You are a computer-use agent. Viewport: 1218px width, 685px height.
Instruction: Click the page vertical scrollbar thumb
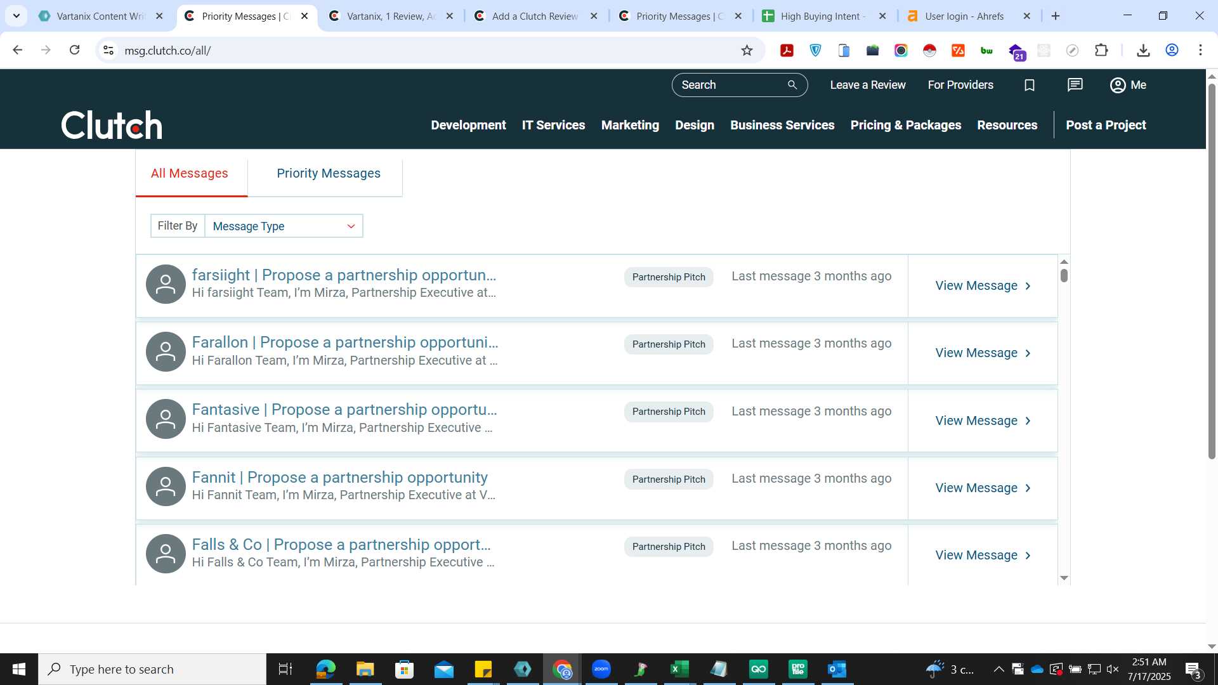(1211, 271)
